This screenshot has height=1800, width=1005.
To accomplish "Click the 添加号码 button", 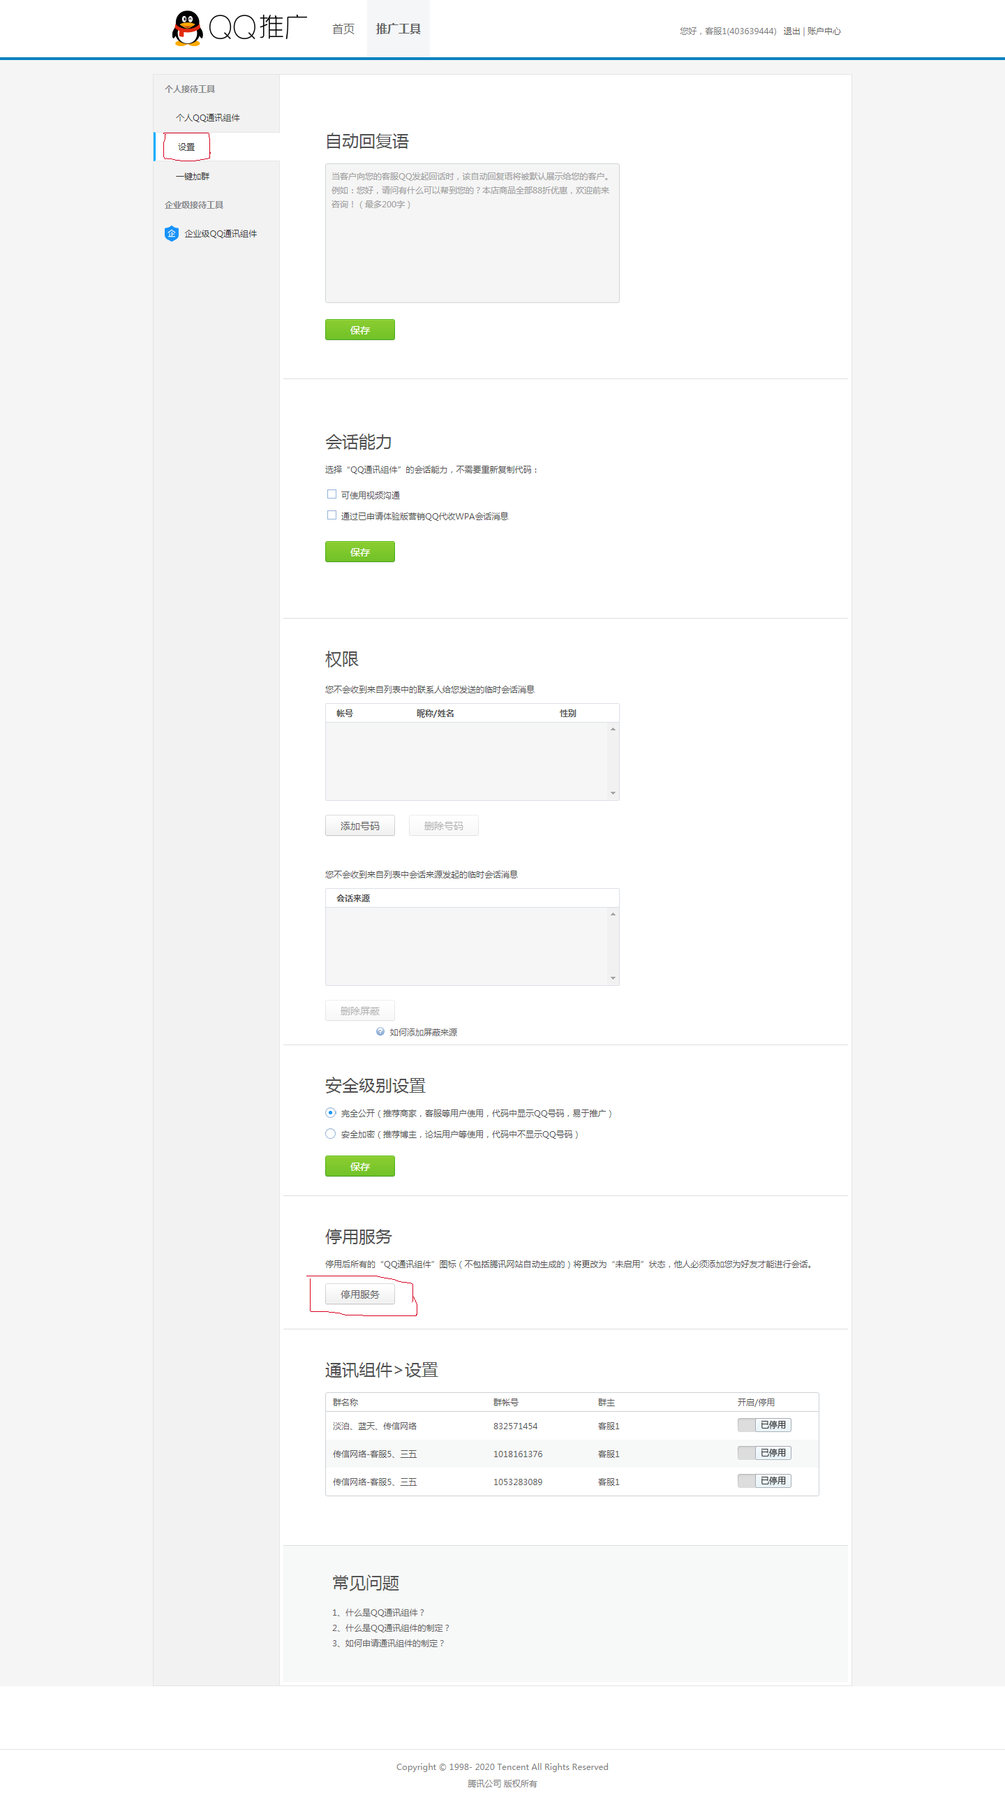I will [359, 825].
